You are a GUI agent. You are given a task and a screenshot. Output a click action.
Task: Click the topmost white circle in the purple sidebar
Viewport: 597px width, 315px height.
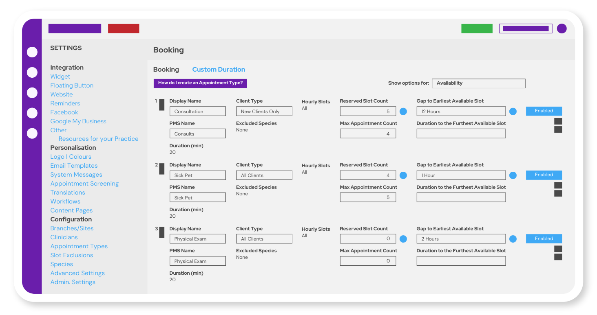32,52
